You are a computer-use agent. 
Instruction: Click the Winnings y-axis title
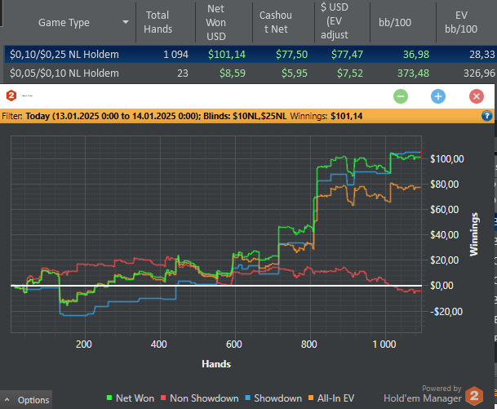pos(474,234)
